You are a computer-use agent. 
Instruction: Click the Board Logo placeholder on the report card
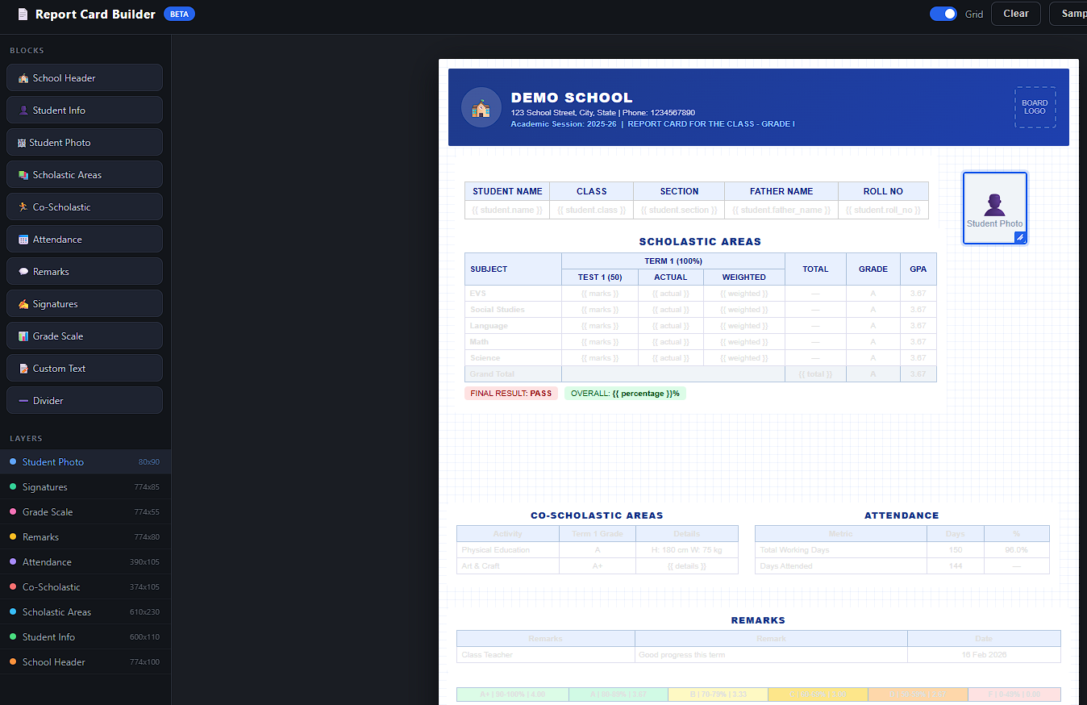pos(1035,107)
